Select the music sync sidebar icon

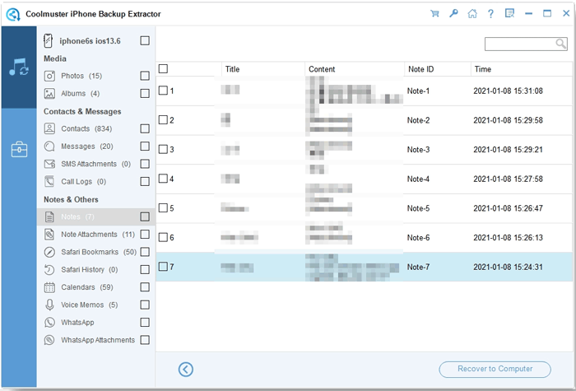click(19, 67)
